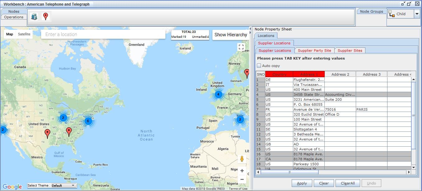Select the upper Supplier Locations tab
The height and width of the screenshot is (191, 422).
click(x=274, y=43)
